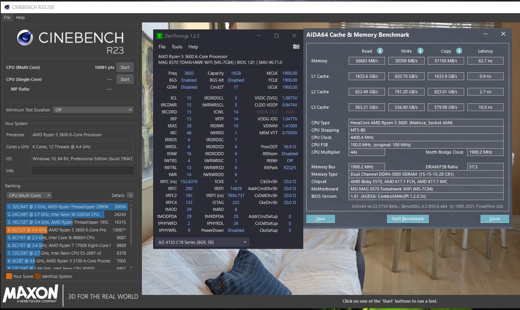Click the Freq 3800 value in ZenTimings
Viewport: 520px width, 310px height.
point(189,73)
